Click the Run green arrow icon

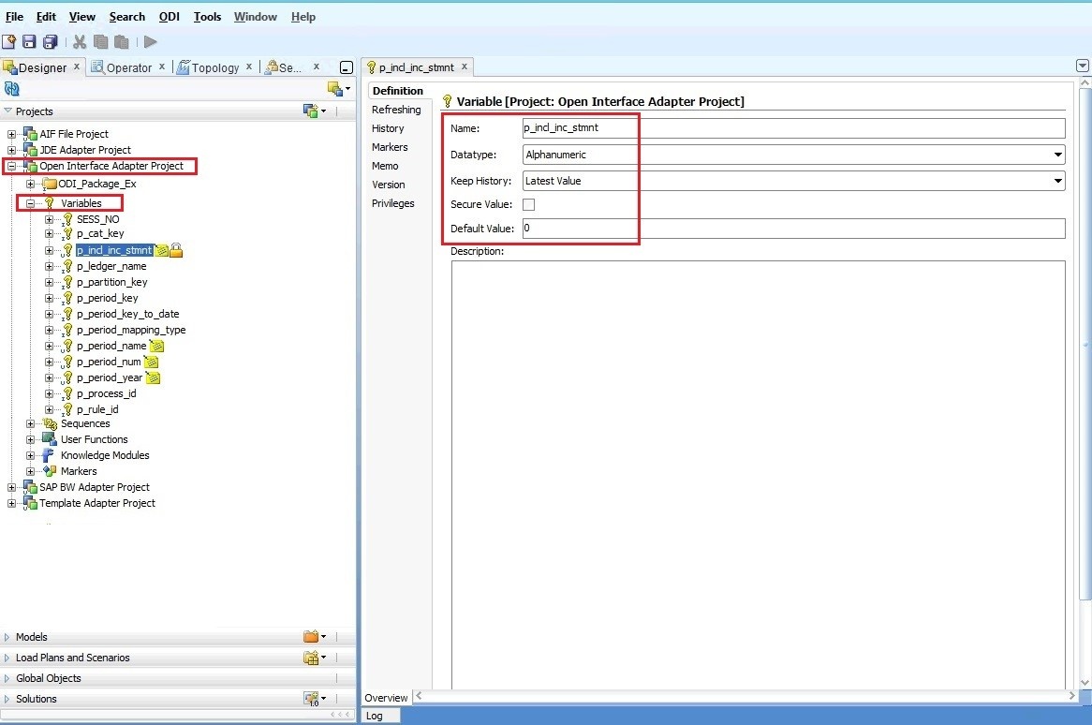[x=149, y=41]
